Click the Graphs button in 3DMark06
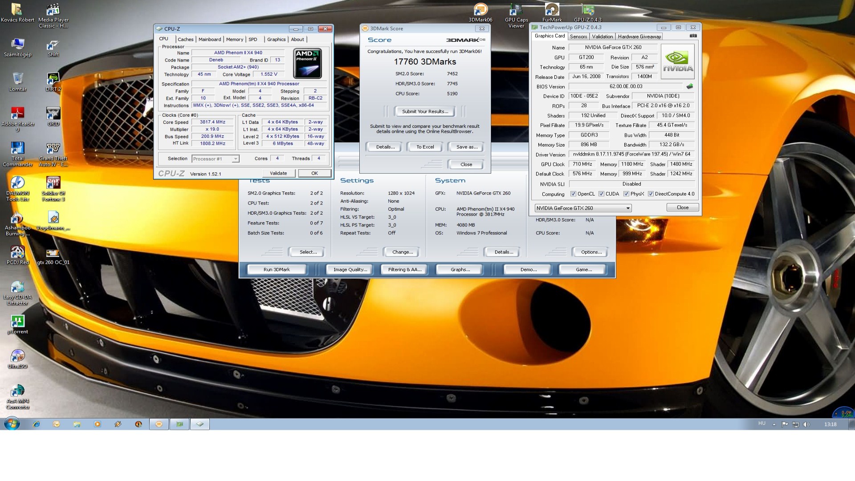Image resolution: width=855 pixels, height=481 pixels. (460, 269)
